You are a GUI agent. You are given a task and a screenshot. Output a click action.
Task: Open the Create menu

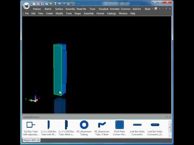click(x=49, y=13)
